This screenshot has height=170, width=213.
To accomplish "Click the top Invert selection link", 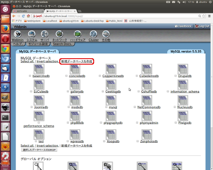I will coord(48,61).
